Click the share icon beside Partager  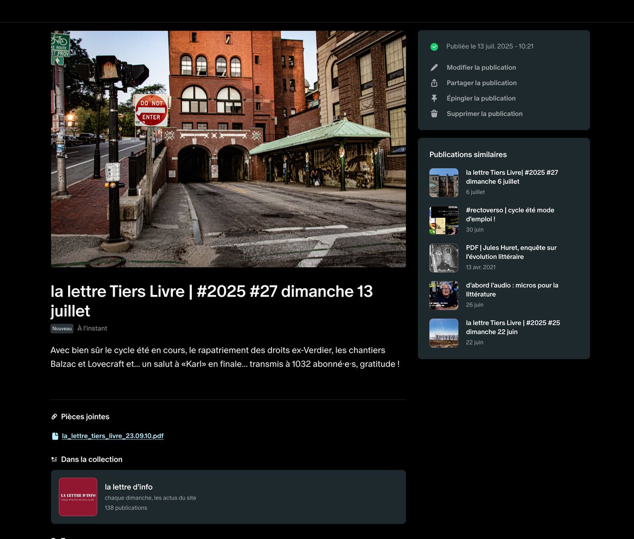(x=434, y=83)
